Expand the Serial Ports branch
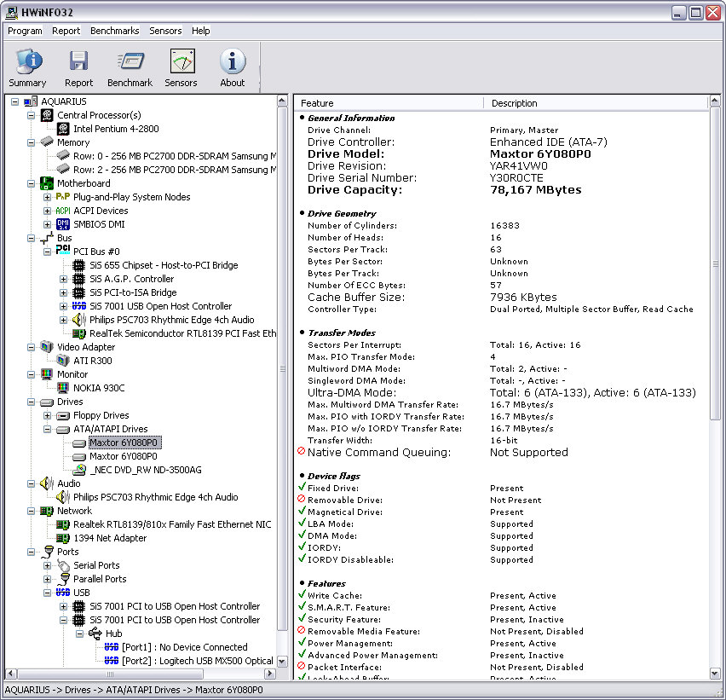 click(47, 565)
